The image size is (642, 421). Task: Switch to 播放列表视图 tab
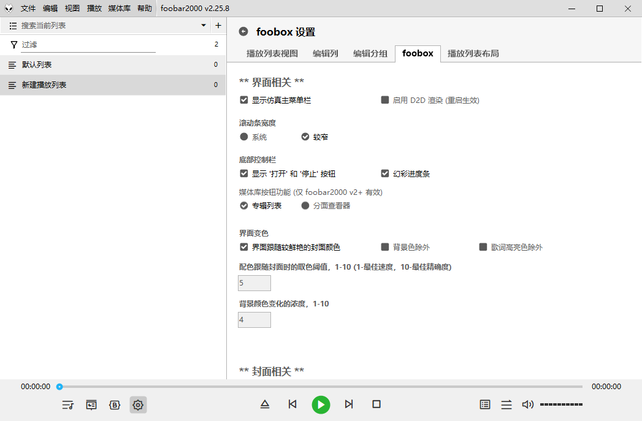[x=272, y=53]
